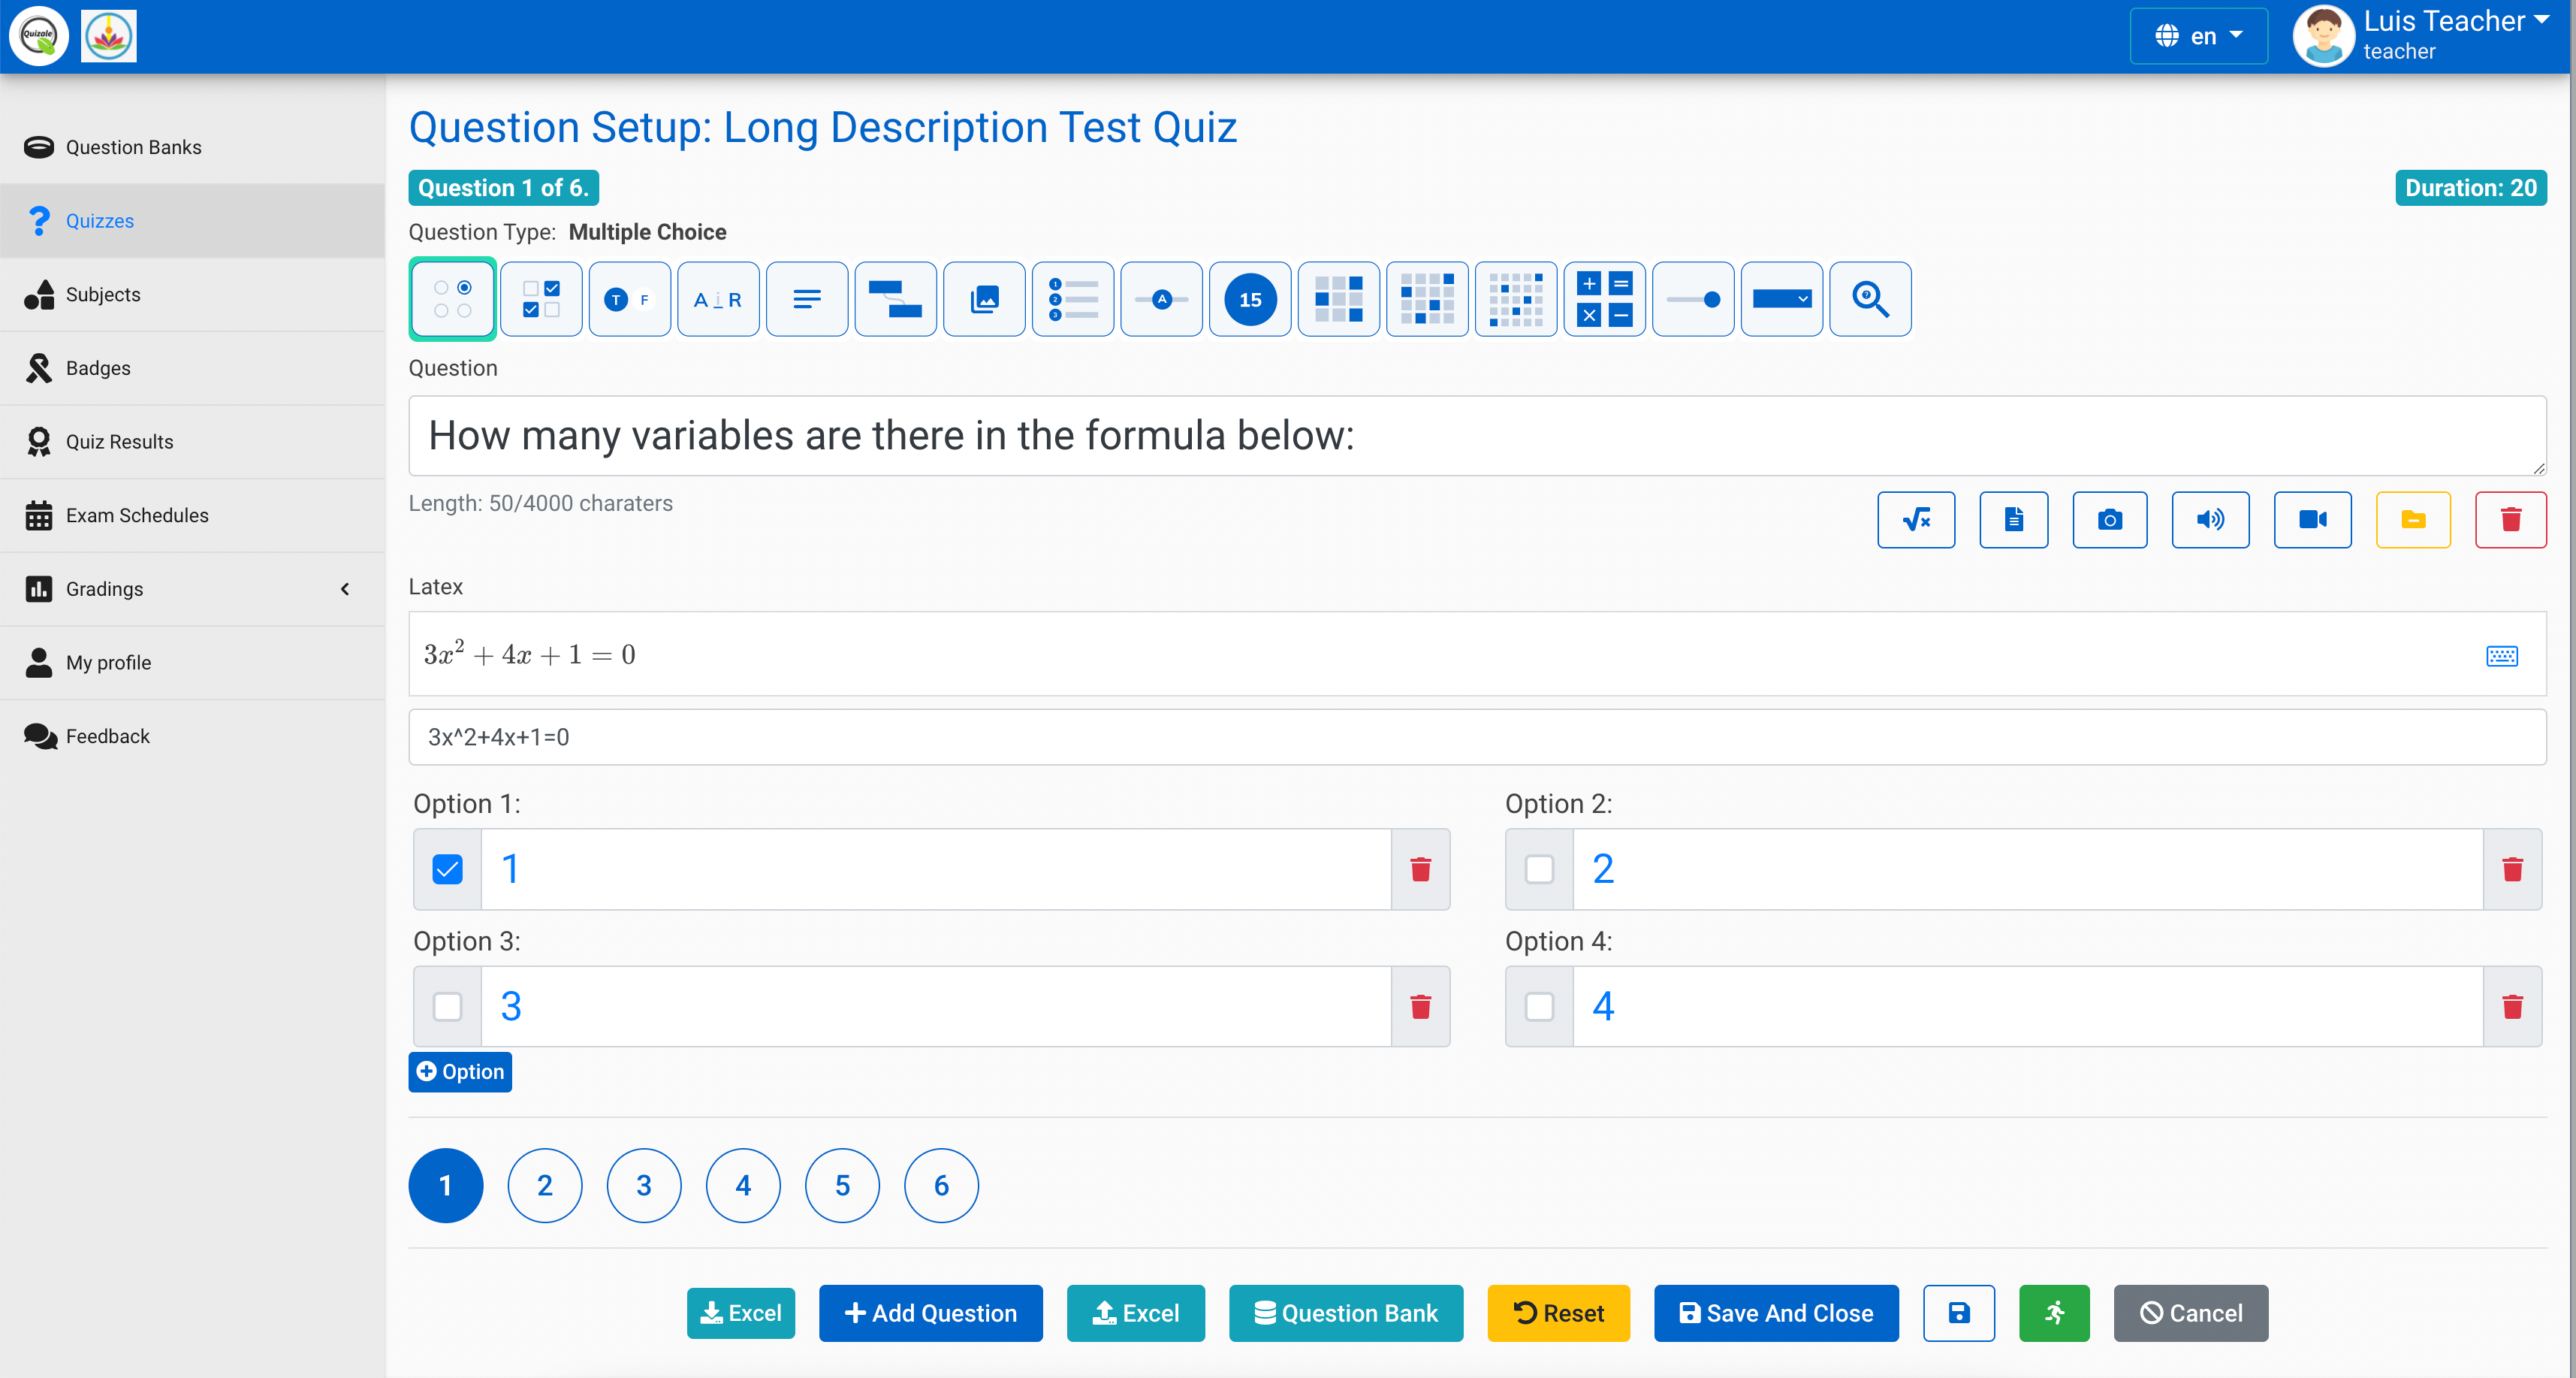Click the Add Question button
This screenshot has width=2576, height=1378.
pos(930,1313)
